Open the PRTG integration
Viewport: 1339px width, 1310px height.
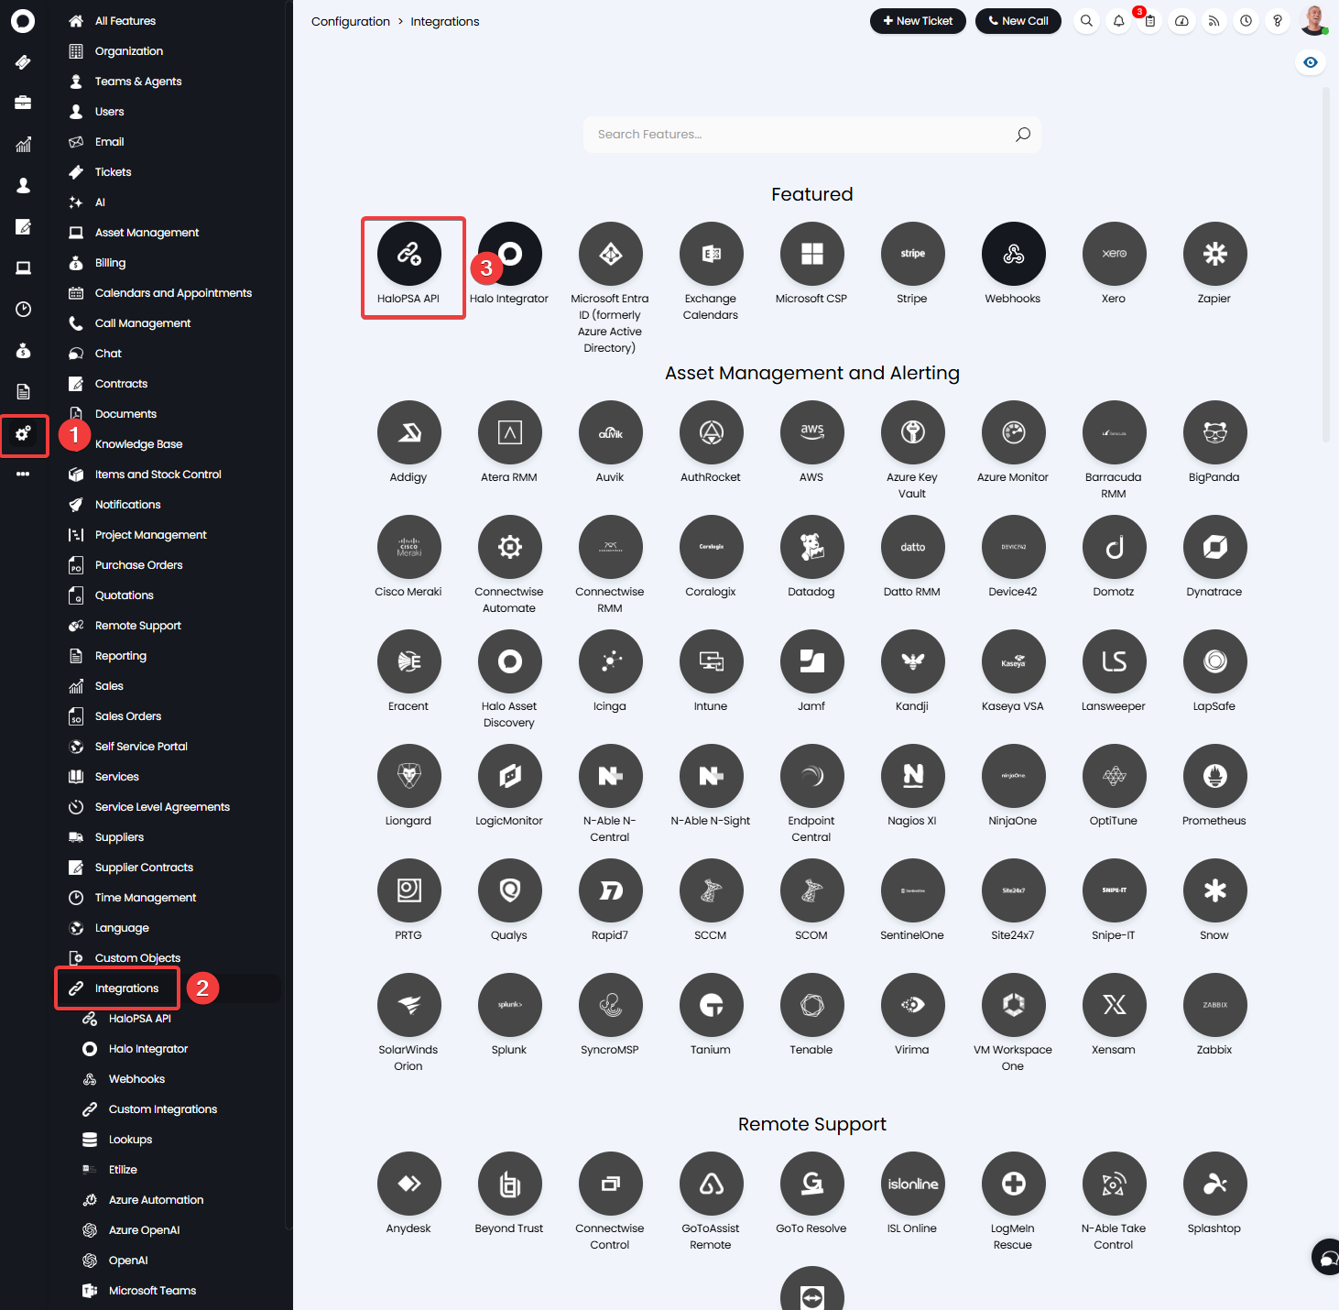(x=409, y=890)
